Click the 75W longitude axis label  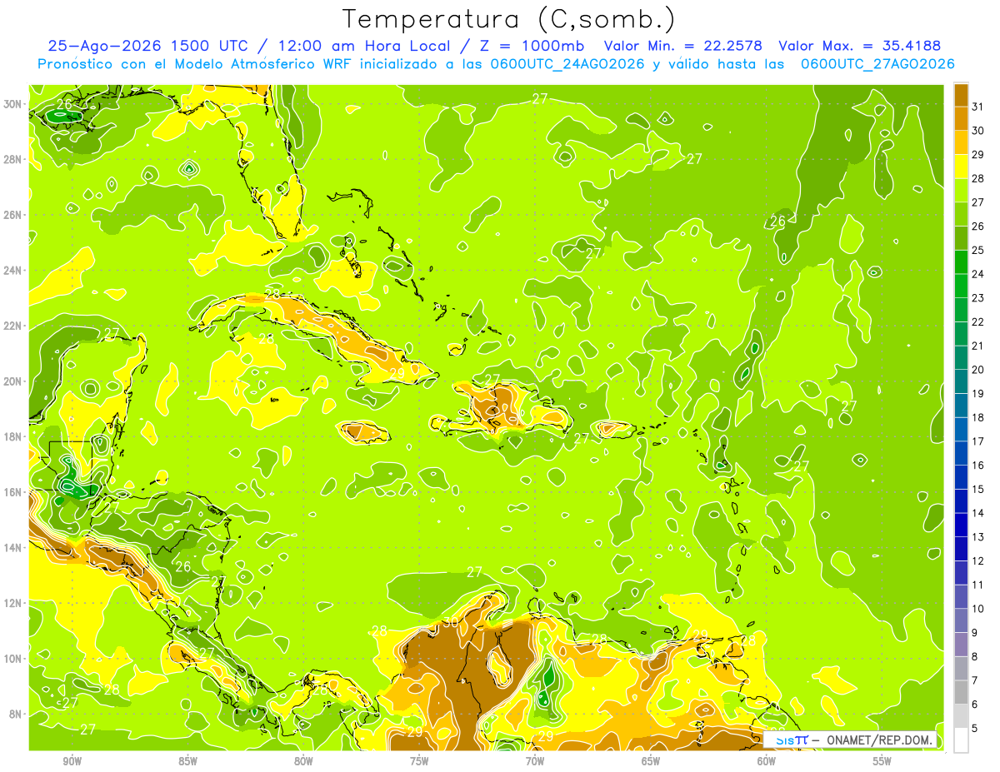tap(419, 761)
